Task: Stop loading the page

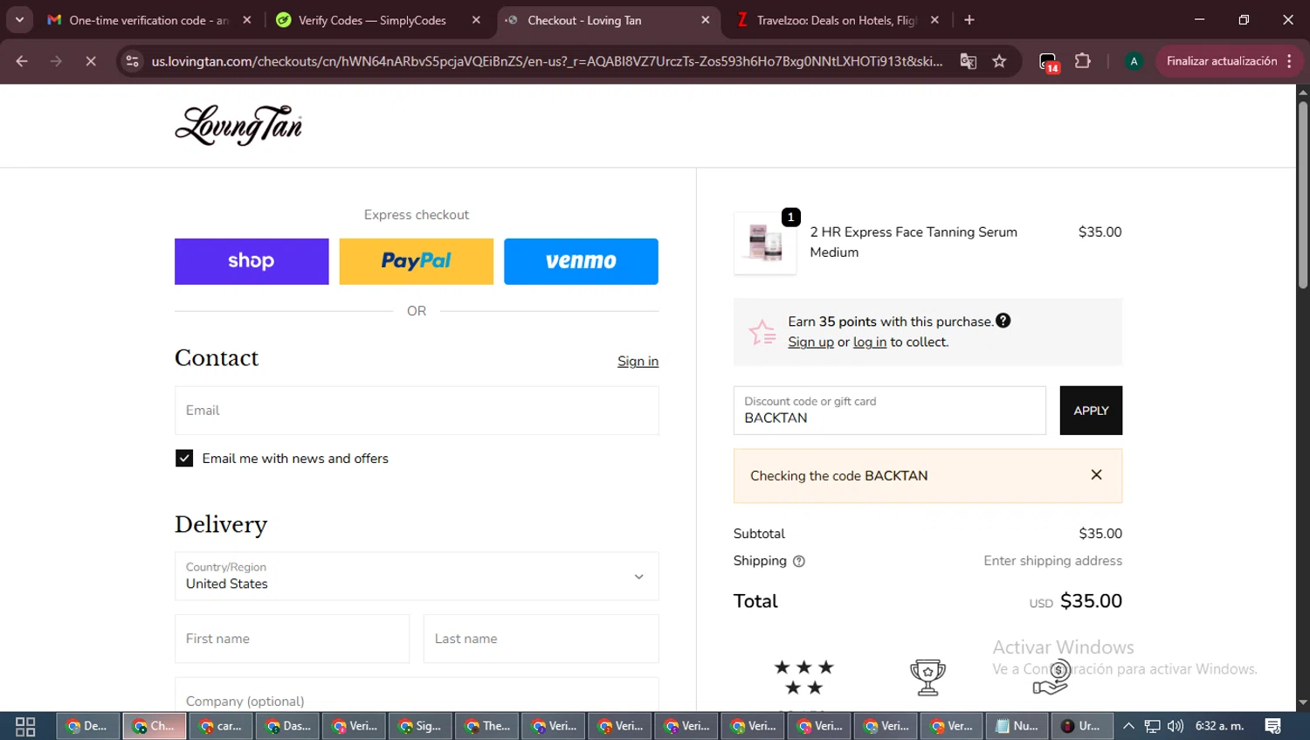Action: (x=91, y=61)
